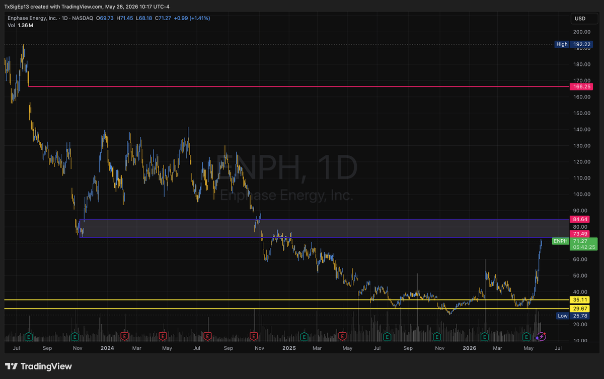604x379 pixels.
Task: Click the 200.00 price axis label
Action: [581, 32]
